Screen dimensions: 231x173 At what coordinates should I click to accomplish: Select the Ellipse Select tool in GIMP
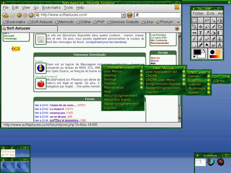point(201,20)
